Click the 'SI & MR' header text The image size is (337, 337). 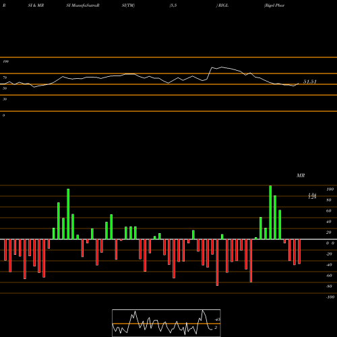[36, 5]
